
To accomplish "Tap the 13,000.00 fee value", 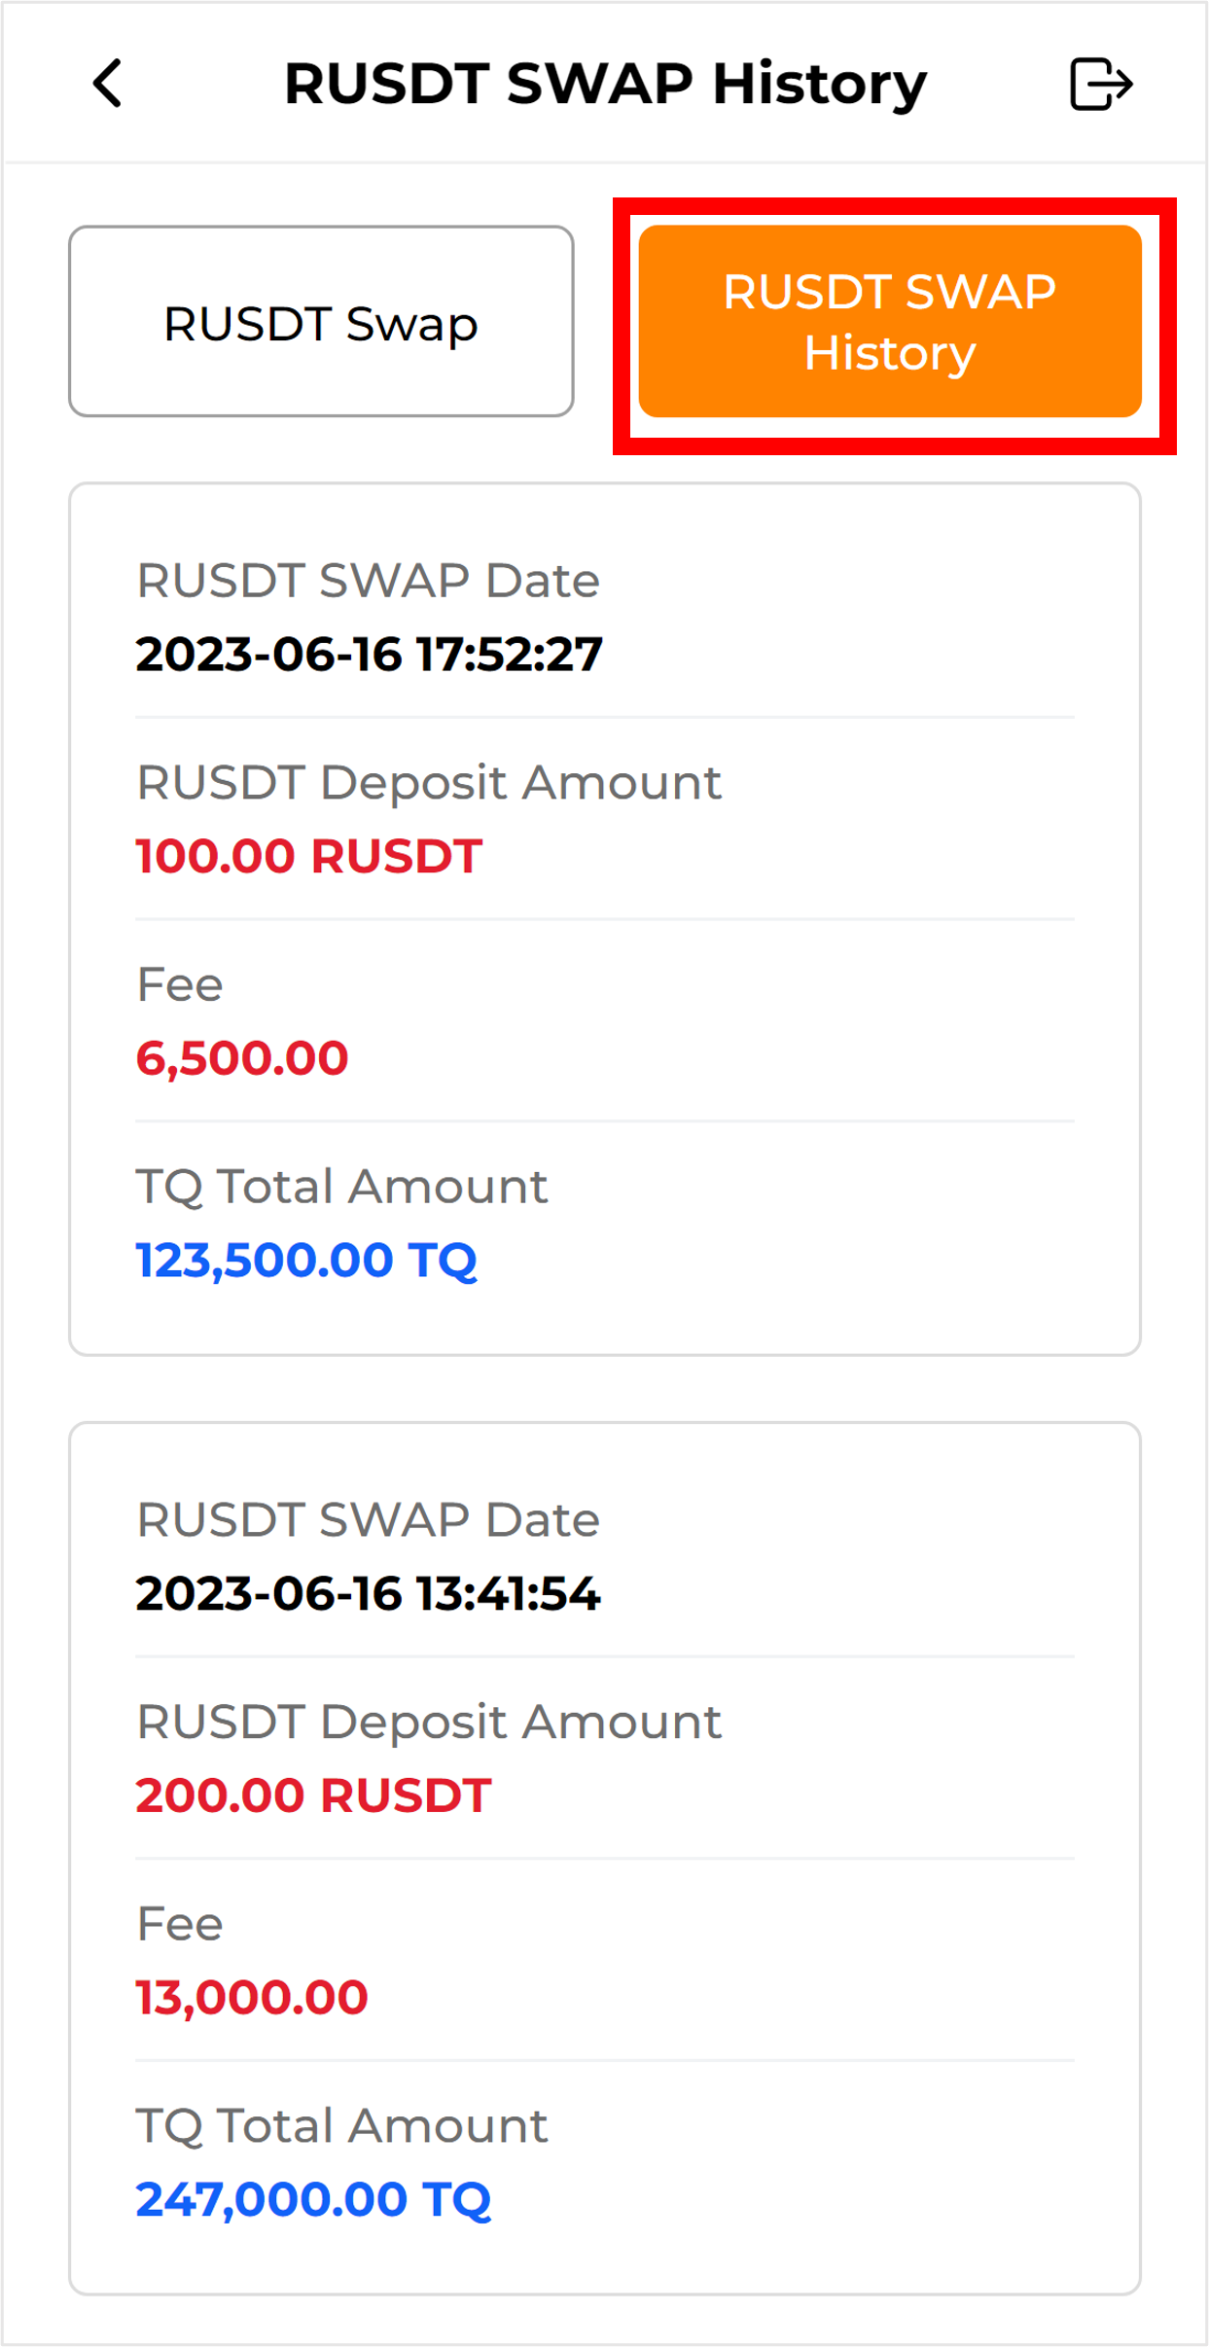I will coord(252,1998).
